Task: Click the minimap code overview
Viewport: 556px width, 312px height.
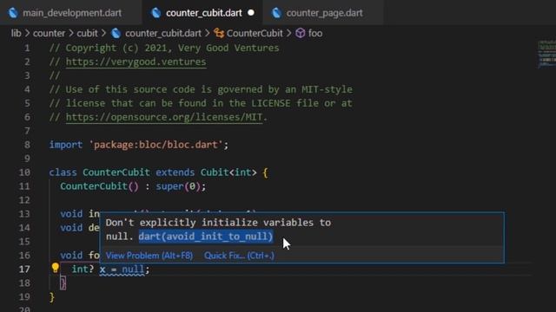Action: [x=546, y=54]
